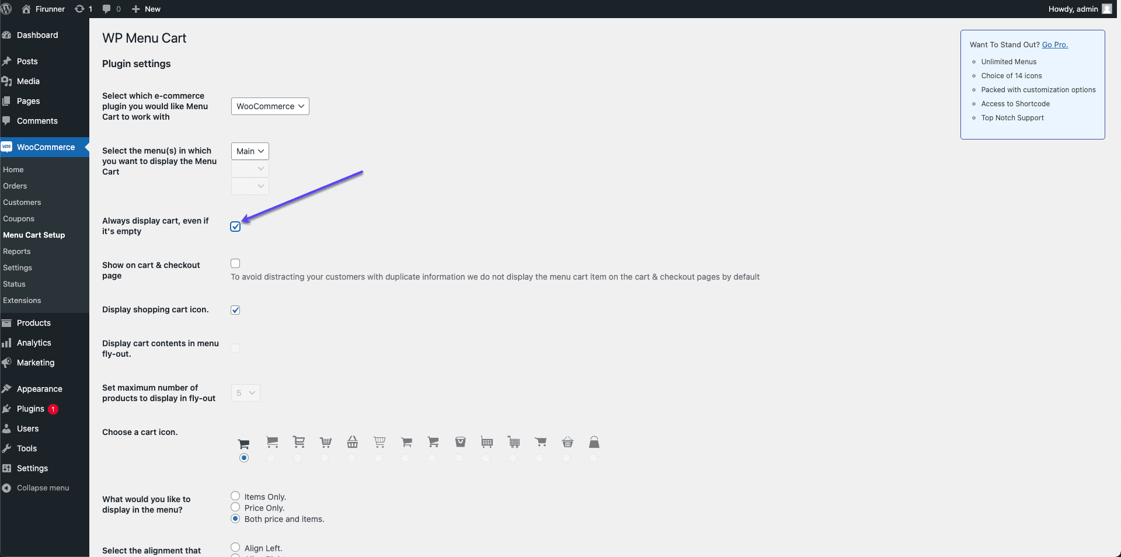
Task: Open the updates icon in admin bar
Action: pyautogui.click(x=83, y=9)
